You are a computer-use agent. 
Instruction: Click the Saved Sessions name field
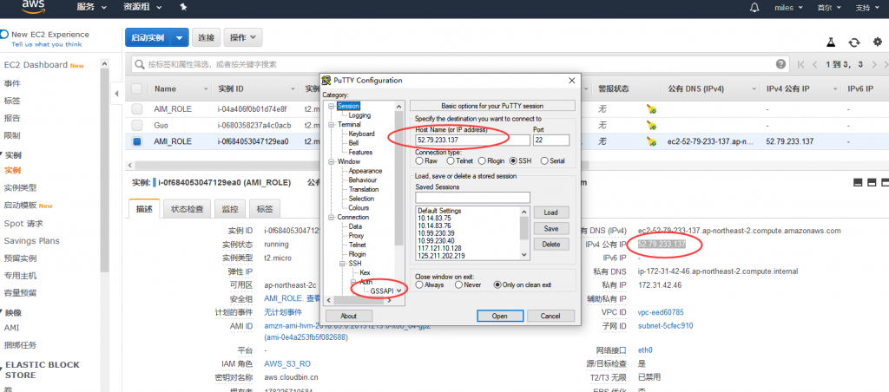tap(472, 197)
